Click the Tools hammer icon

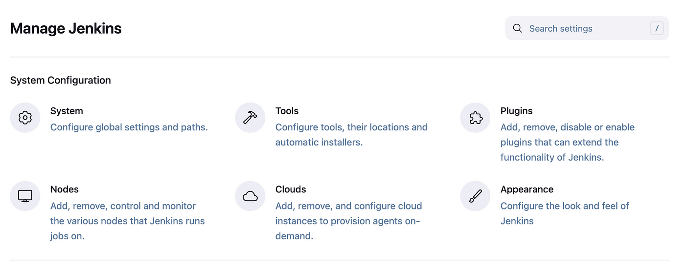250,118
